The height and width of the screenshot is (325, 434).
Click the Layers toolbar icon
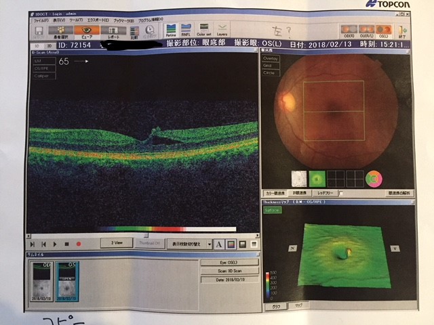coord(222,30)
